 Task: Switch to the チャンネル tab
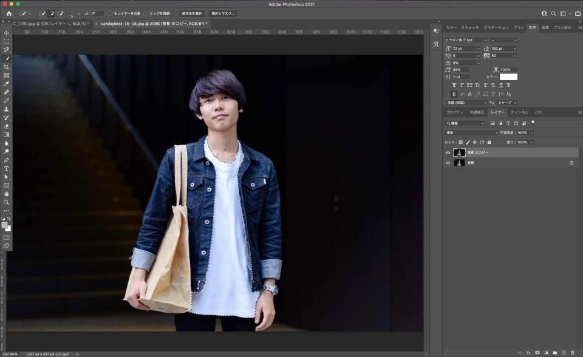[x=521, y=112]
